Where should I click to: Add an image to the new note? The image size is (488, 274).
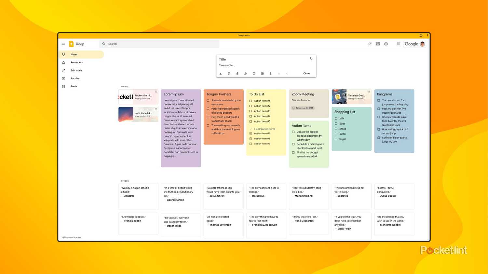pos(254,73)
